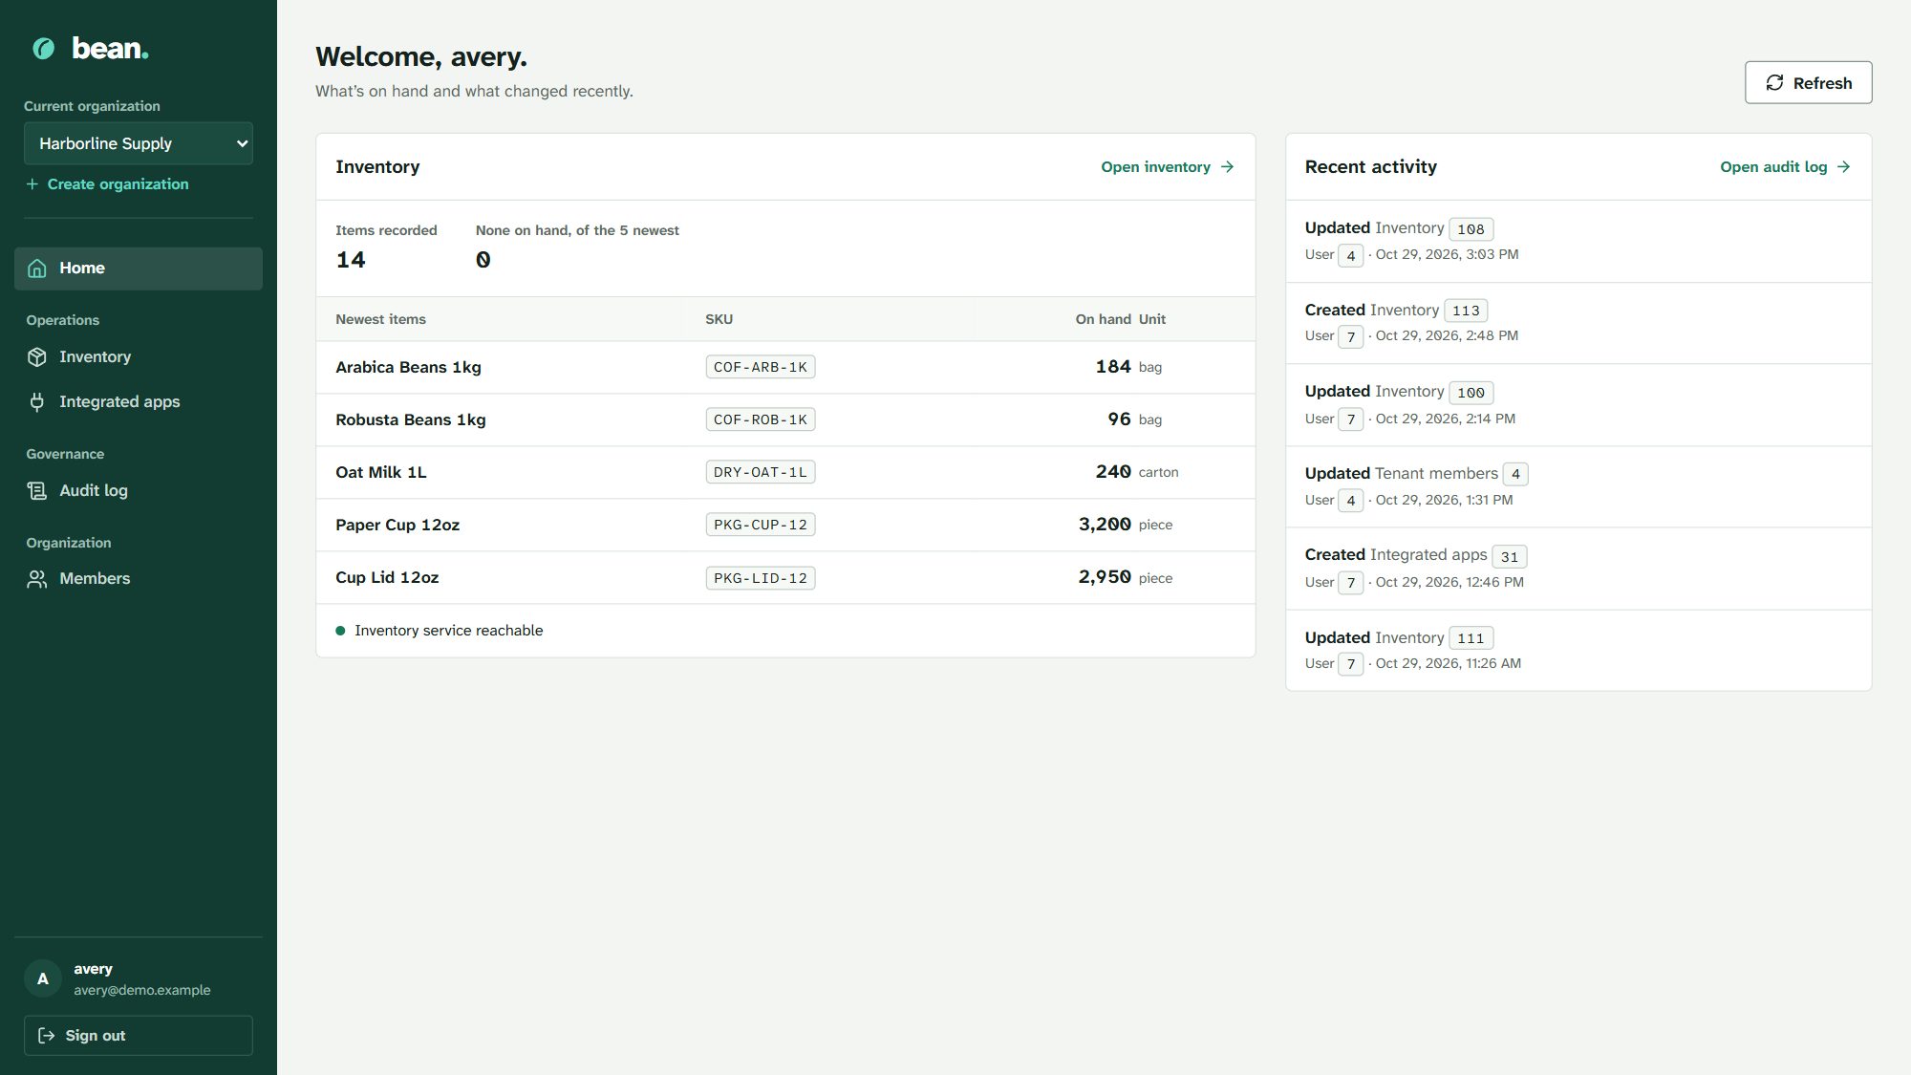Viewport: 1911px width, 1075px height.
Task: Click the Updated Tenant members activity entry
Action: [1578, 486]
